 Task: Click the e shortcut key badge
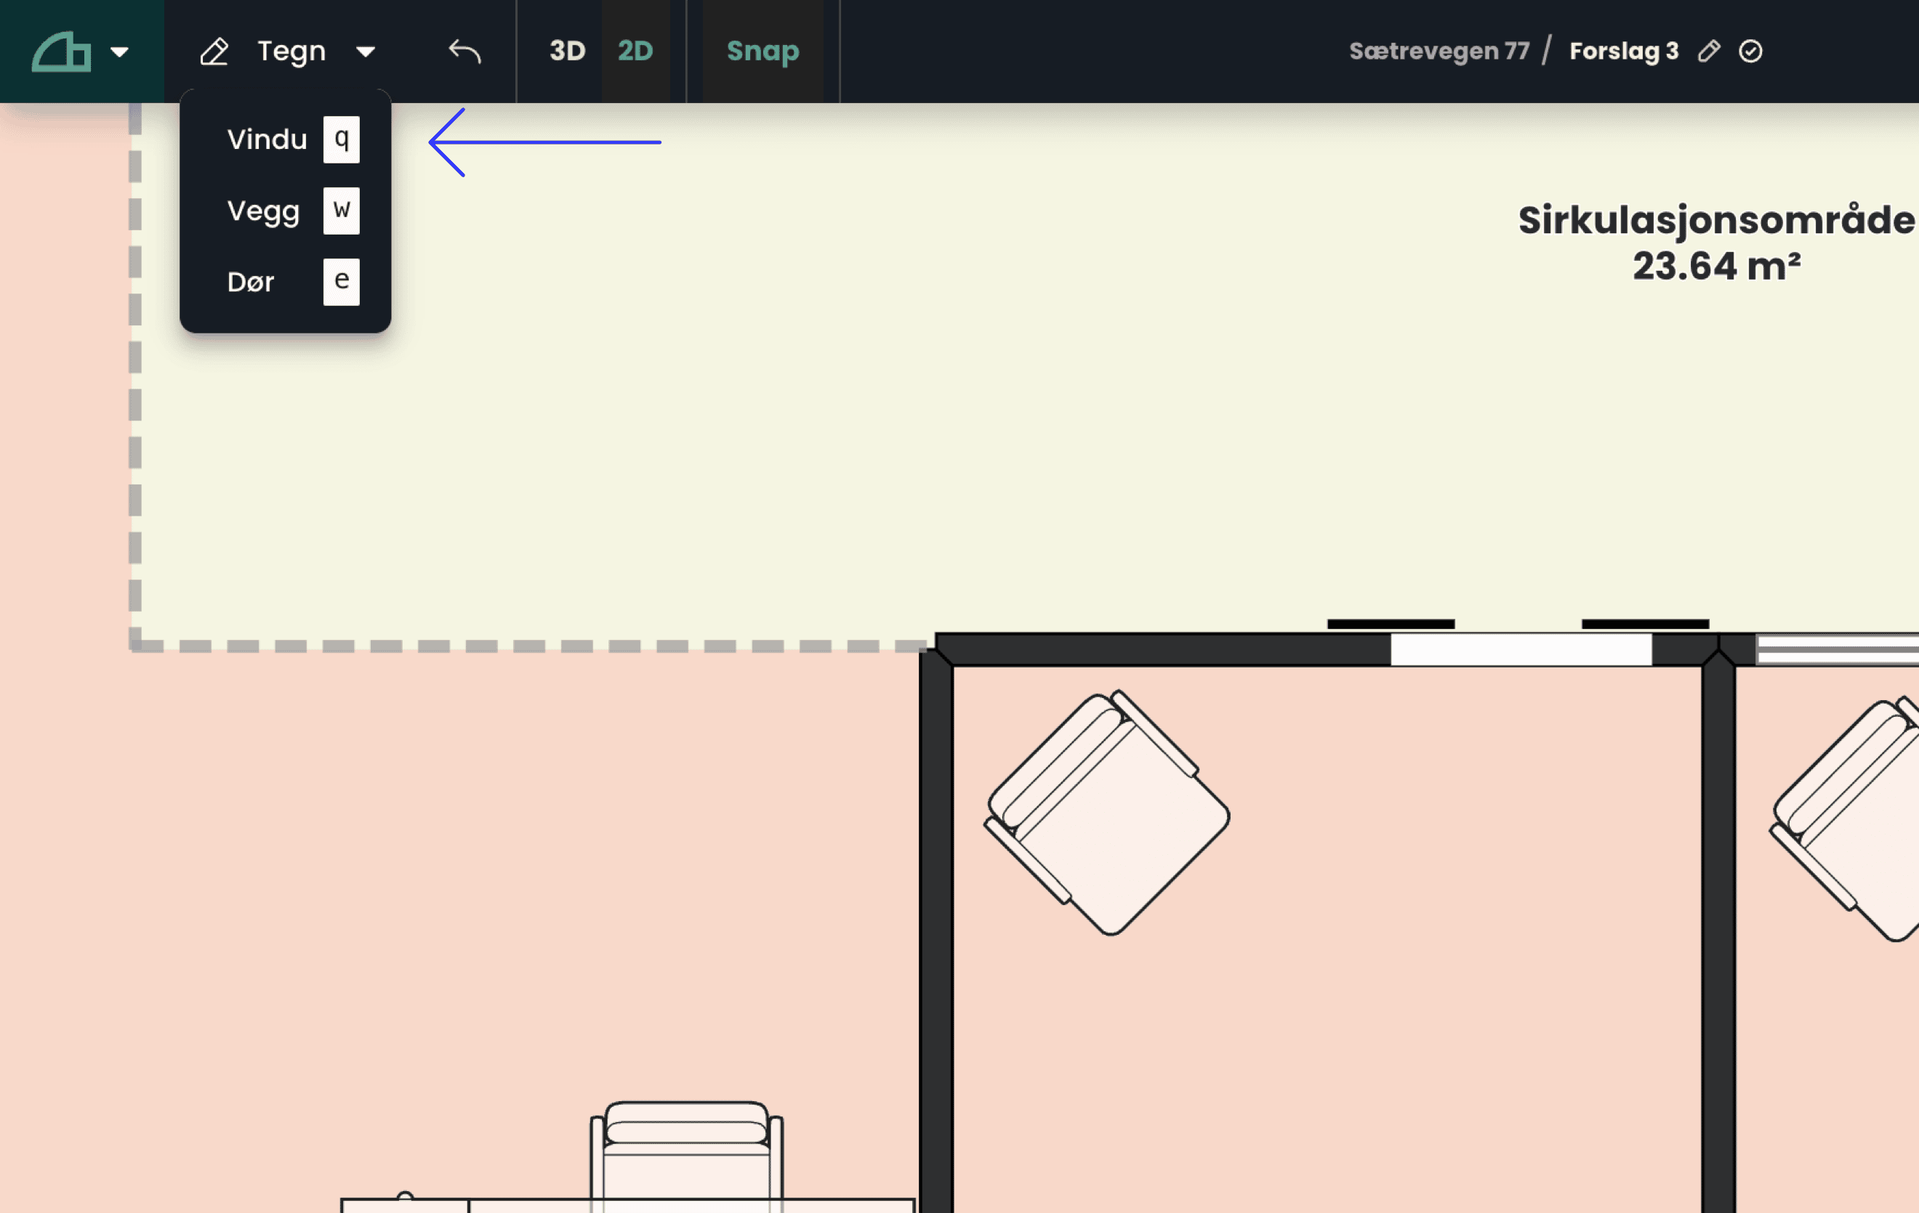[341, 282]
